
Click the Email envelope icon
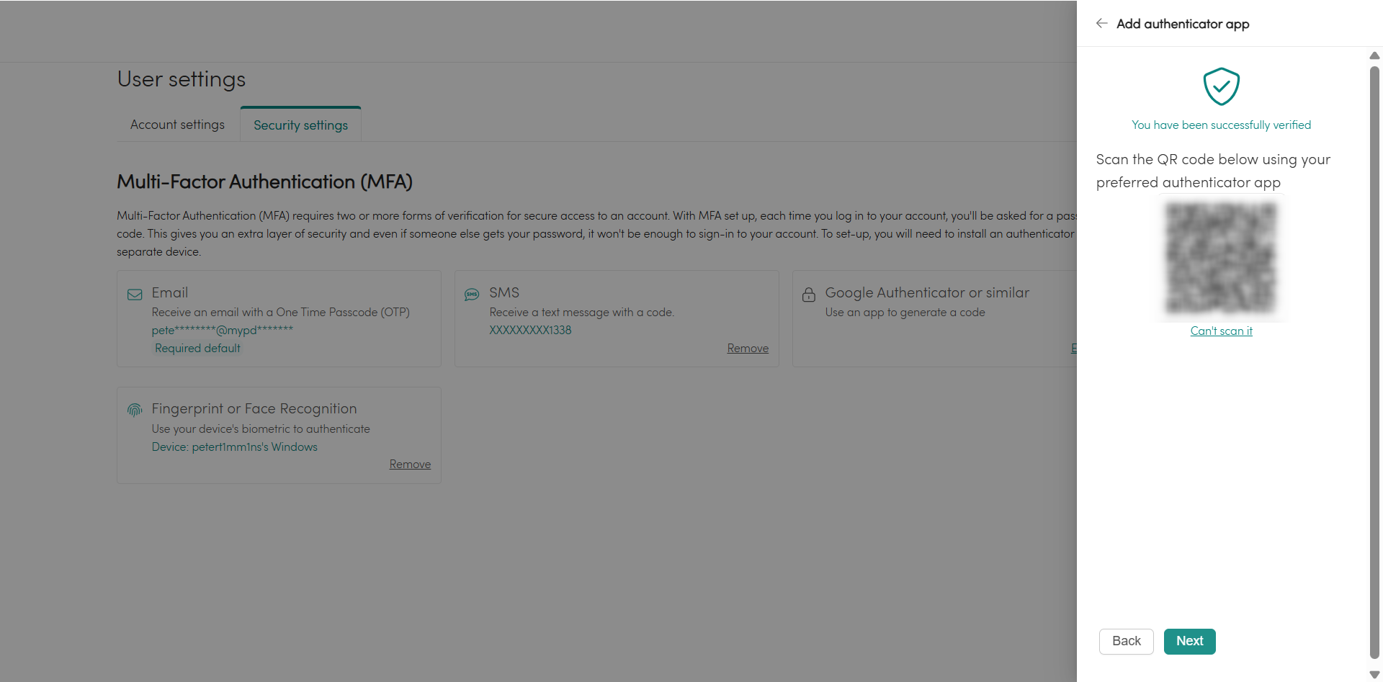(x=135, y=294)
